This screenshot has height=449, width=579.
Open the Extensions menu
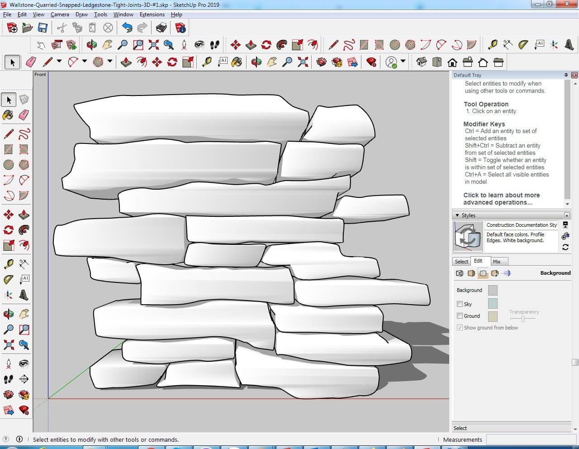(152, 14)
